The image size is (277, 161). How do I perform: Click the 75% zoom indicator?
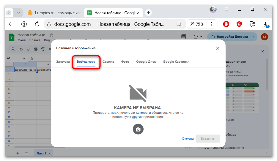tap(197, 24)
